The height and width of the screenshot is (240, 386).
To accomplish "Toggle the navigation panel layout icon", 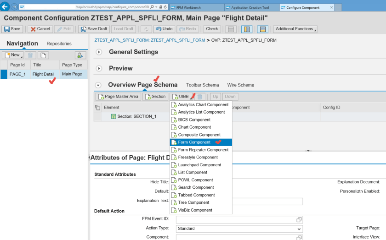I will (247, 29).
